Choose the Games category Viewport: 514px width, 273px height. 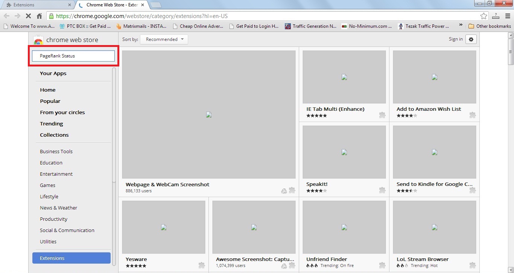point(47,185)
